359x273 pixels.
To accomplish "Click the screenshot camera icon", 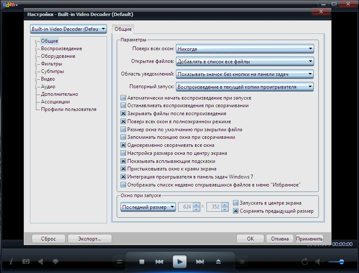I will click(x=26, y=262).
